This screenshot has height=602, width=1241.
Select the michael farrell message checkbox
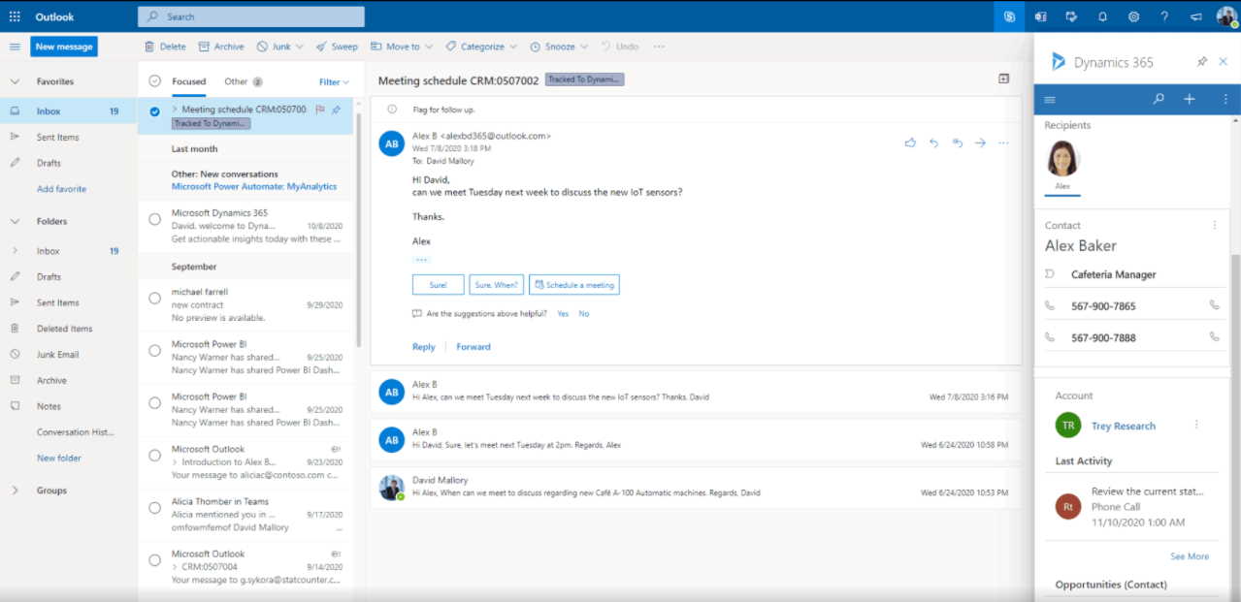coord(154,298)
